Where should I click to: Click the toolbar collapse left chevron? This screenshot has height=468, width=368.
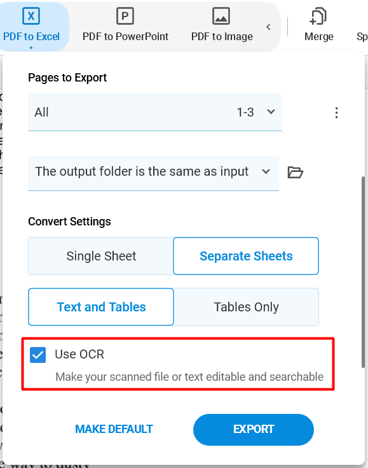coord(268,27)
